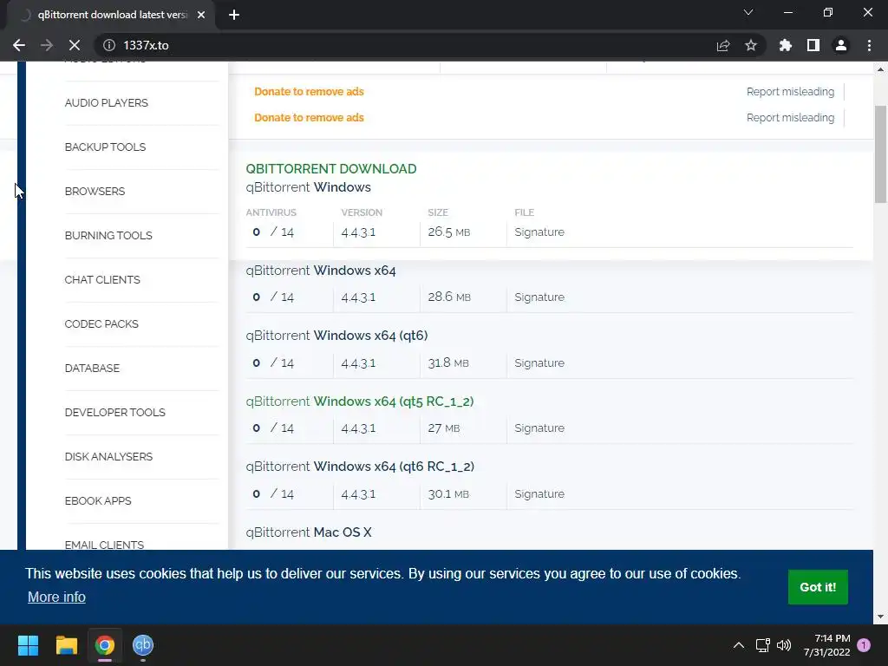Close the qBittorrent download tab
The width and height of the screenshot is (888, 666).
coord(201,16)
